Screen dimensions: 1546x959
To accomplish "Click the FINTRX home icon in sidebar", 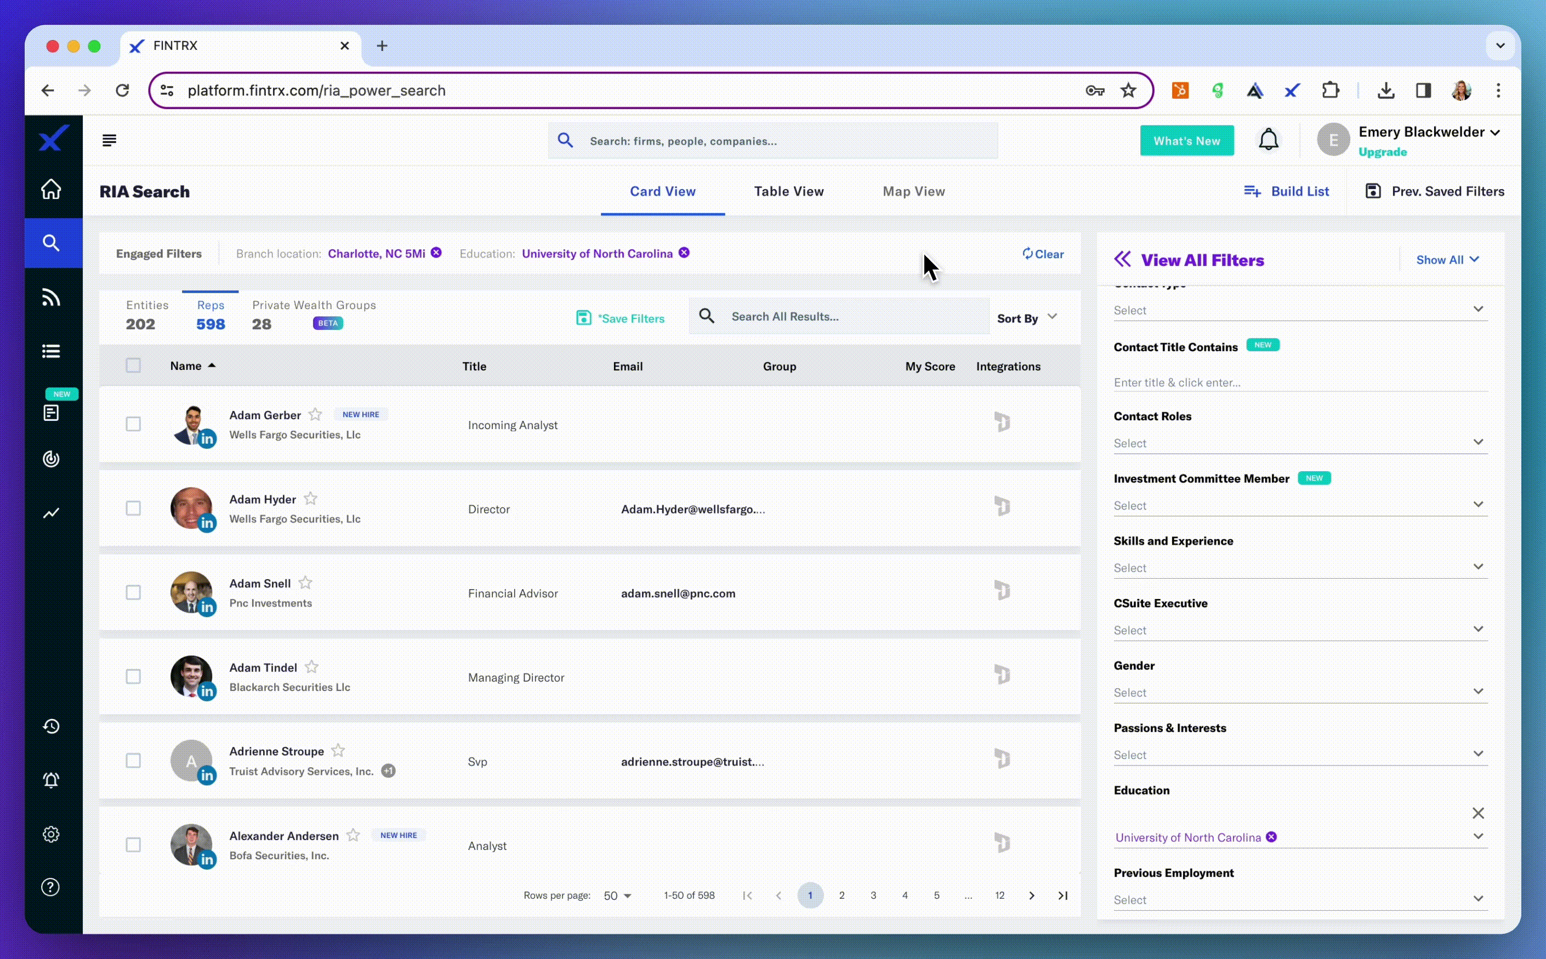I will pyautogui.click(x=52, y=190).
